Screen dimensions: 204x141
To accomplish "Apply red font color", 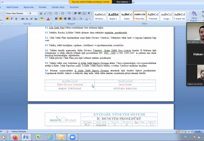I will point(48,19).
